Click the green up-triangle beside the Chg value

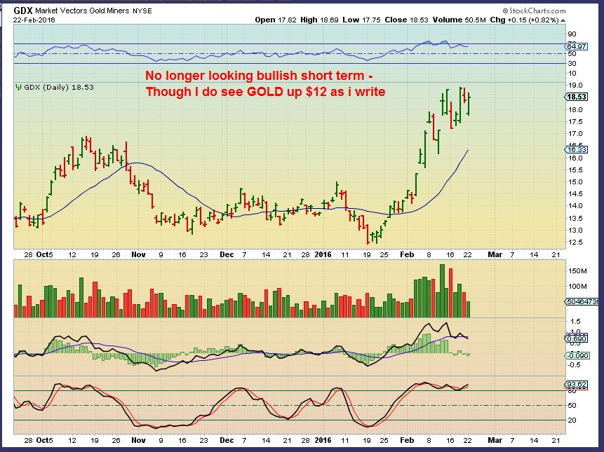click(563, 20)
